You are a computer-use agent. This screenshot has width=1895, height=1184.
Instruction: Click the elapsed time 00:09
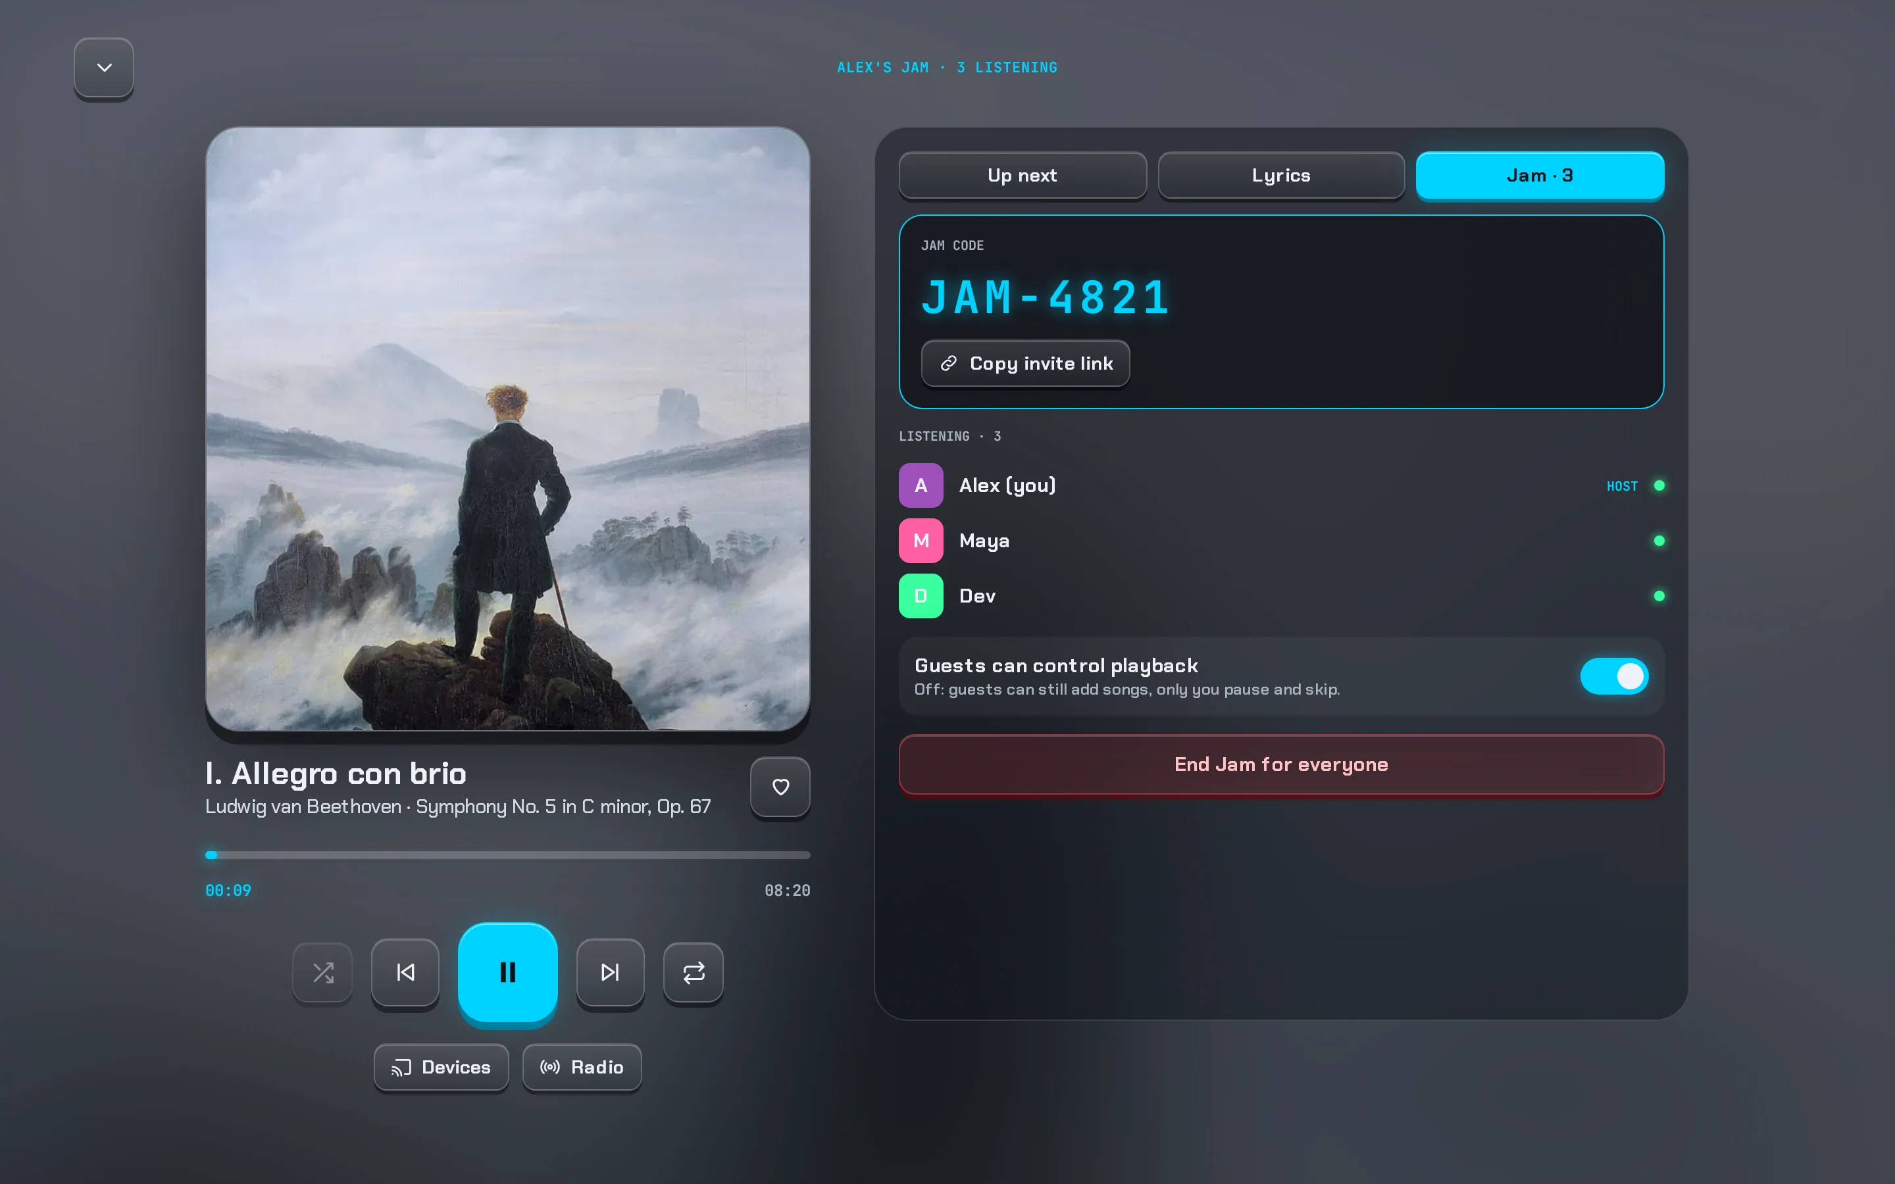[228, 891]
